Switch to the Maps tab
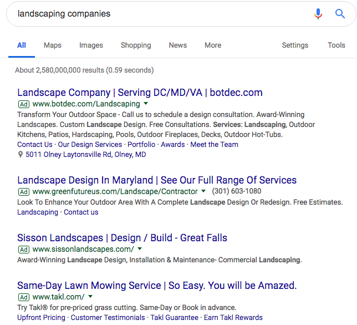 click(x=53, y=45)
